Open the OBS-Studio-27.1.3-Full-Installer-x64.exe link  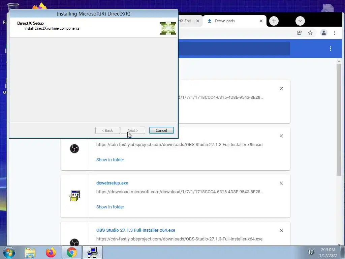point(136,230)
